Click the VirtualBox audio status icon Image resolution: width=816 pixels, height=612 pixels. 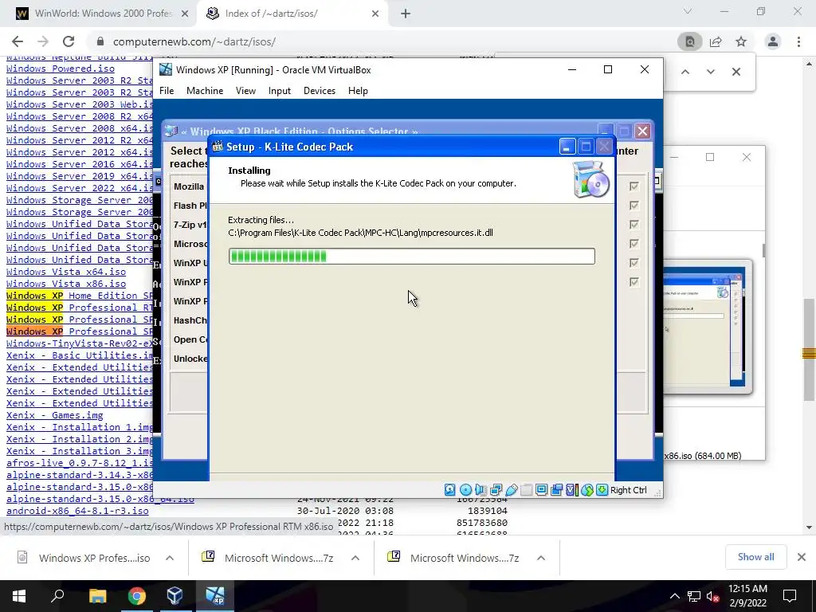(481, 490)
